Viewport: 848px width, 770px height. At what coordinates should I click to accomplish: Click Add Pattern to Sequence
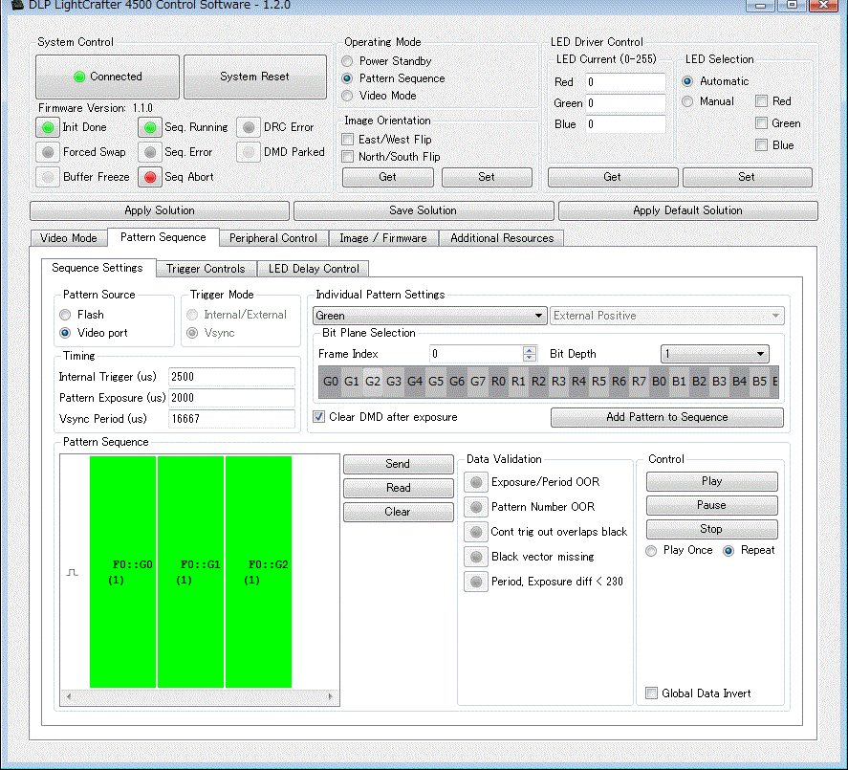[x=666, y=417]
